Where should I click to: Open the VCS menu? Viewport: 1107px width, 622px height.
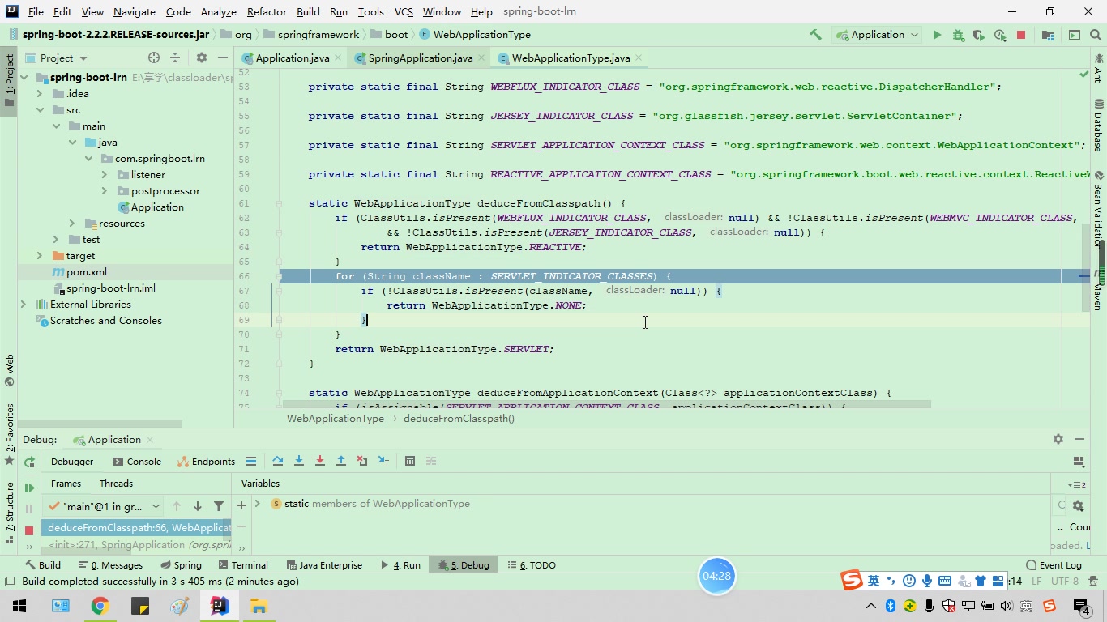coord(404,11)
